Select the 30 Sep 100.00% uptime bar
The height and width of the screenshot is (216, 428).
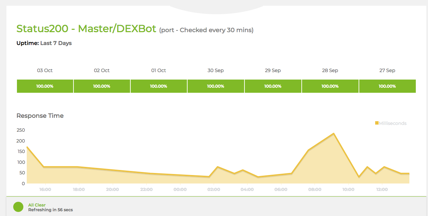pos(216,86)
